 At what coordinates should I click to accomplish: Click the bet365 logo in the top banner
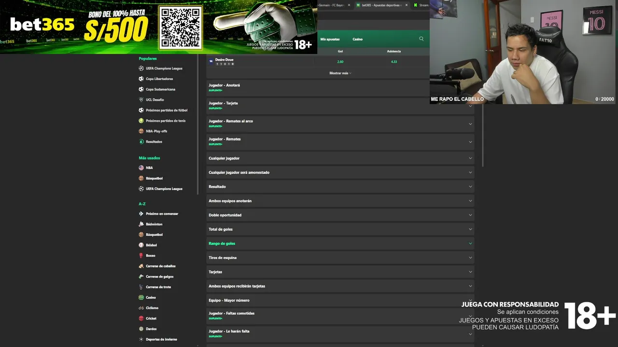tap(42, 24)
